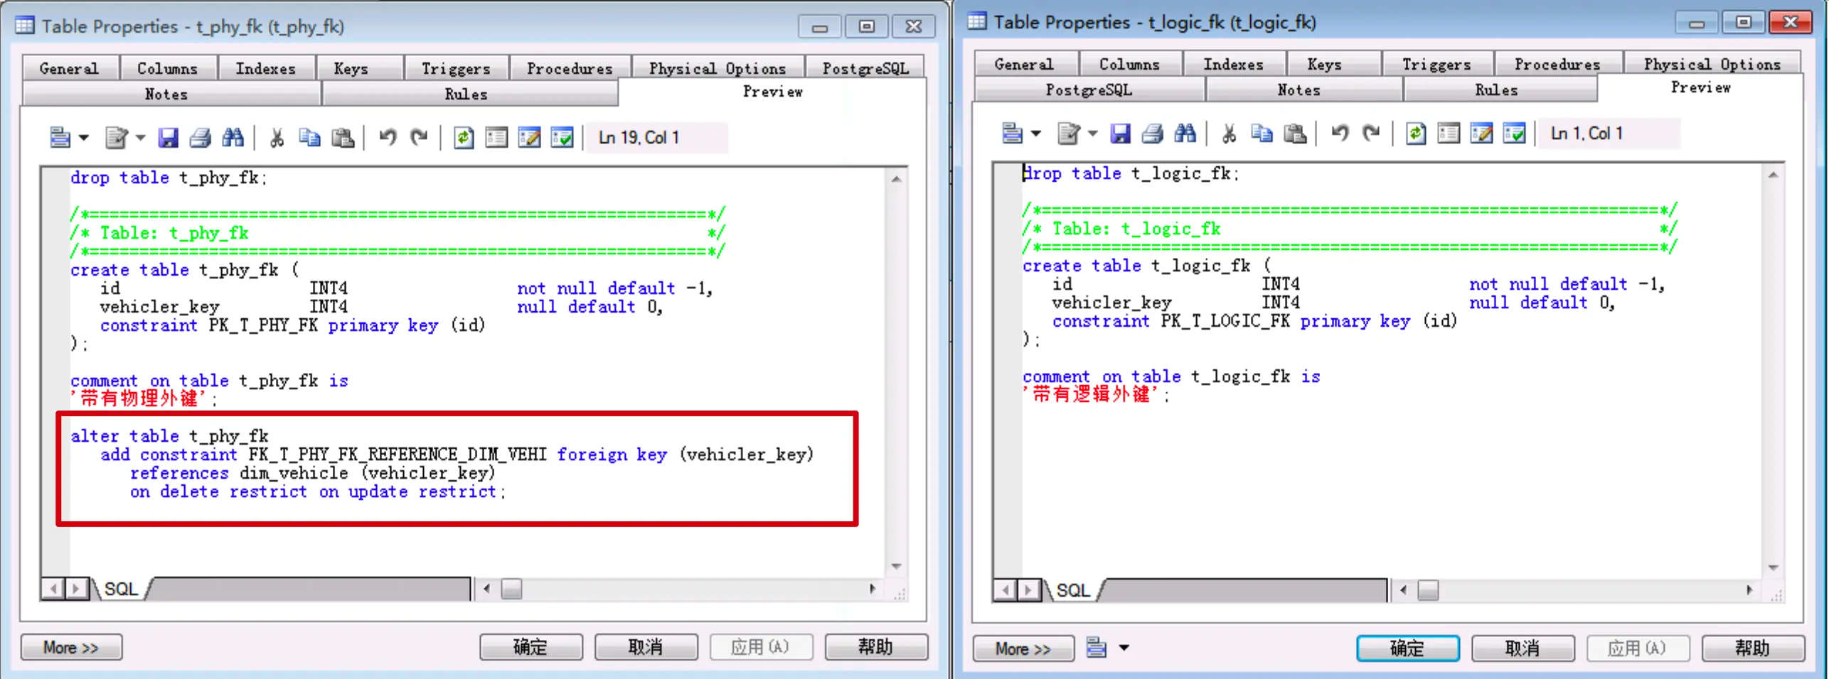The image size is (1829, 679).
Task: Click Save icon in t_phy_fk preview toolbar
Action: (168, 137)
